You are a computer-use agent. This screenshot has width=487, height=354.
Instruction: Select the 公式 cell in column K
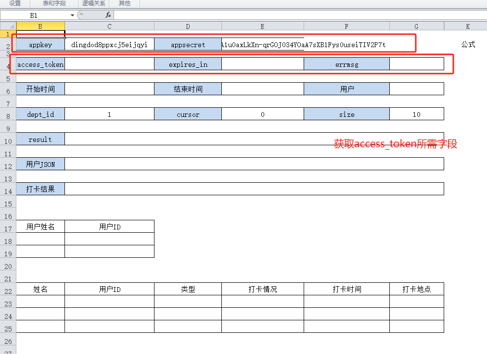pyautogui.click(x=468, y=45)
